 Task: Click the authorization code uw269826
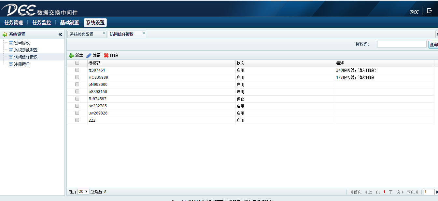click(x=98, y=113)
